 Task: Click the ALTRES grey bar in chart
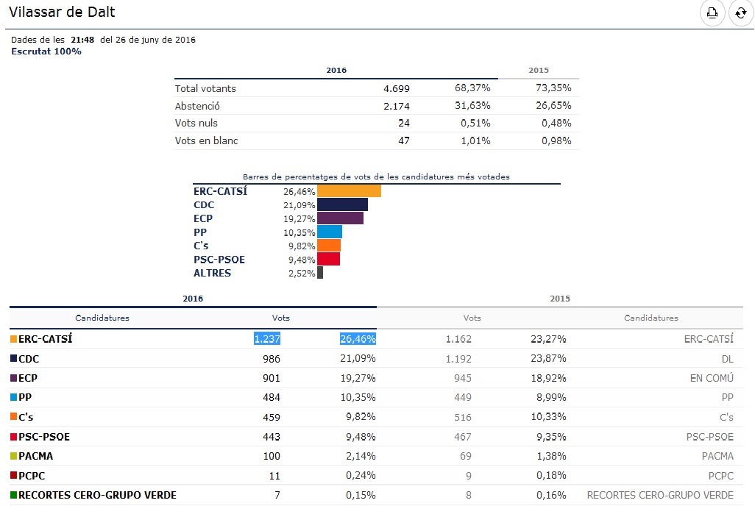pos(320,273)
